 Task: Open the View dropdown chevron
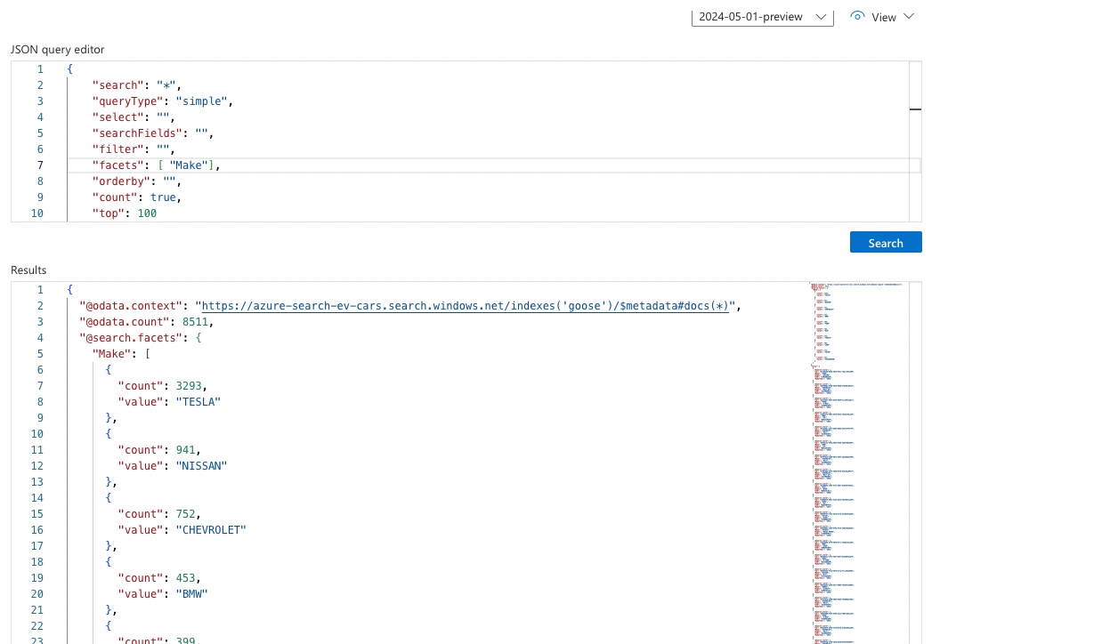pyautogui.click(x=909, y=16)
